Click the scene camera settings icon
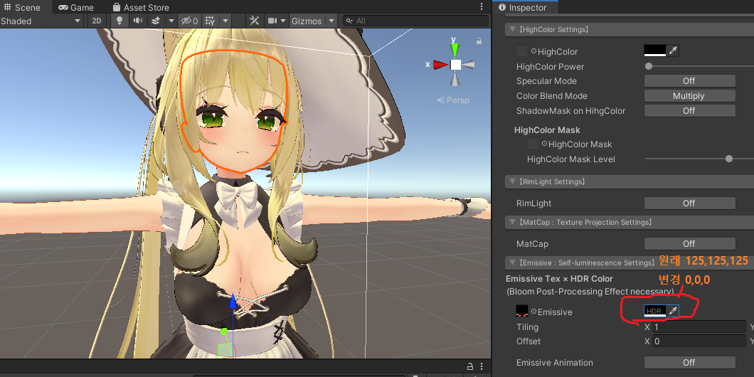This screenshot has width=754, height=377. coord(272,21)
